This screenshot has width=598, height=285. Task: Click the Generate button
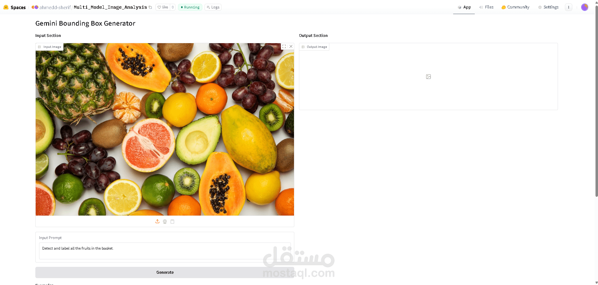[165, 272]
